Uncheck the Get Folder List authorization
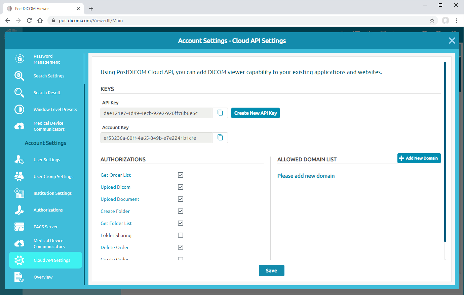464x295 pixels. click(x=181, y=223)
